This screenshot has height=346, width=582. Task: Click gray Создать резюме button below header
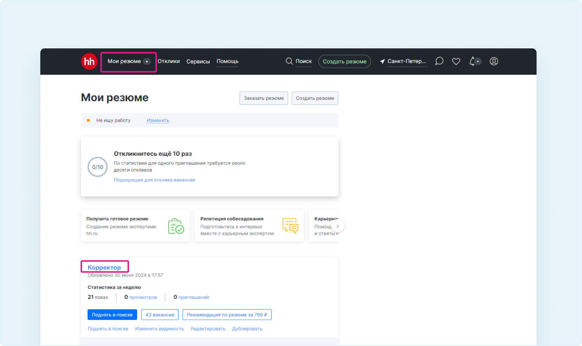tap(315, 98)
